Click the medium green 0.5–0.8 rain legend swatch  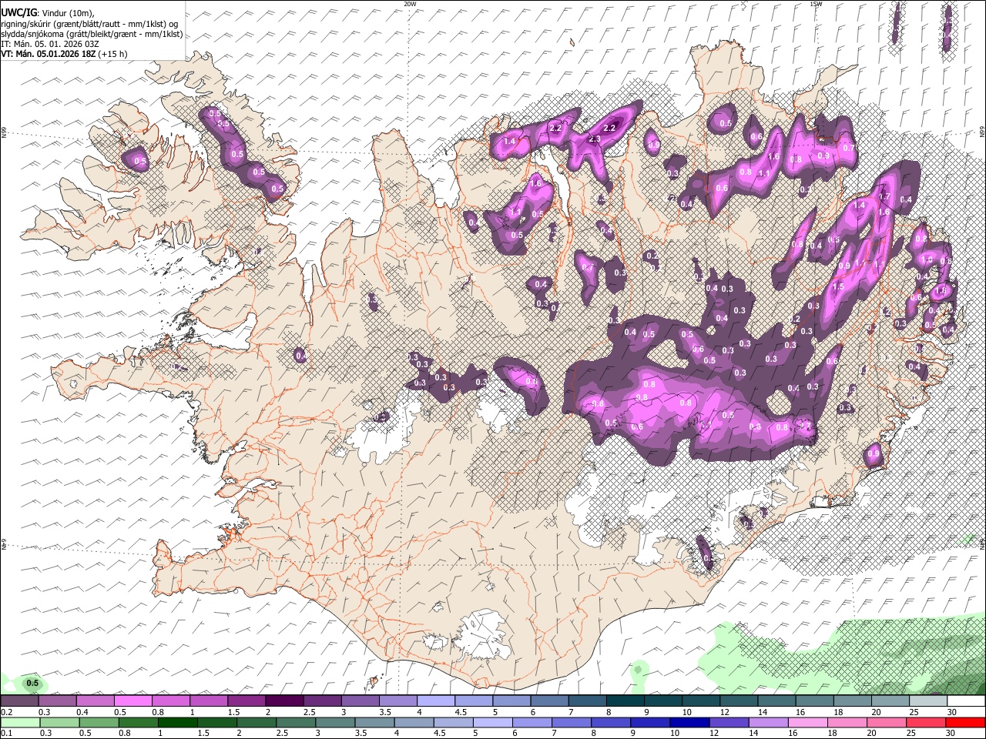99,722
